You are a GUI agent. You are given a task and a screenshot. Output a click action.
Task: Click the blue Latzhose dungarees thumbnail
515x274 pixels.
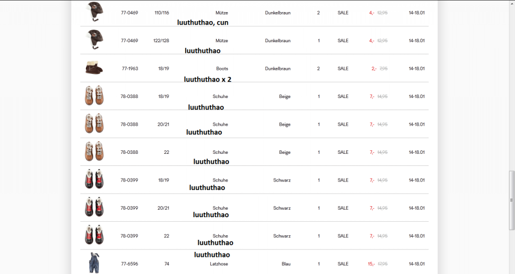(94, 262)
